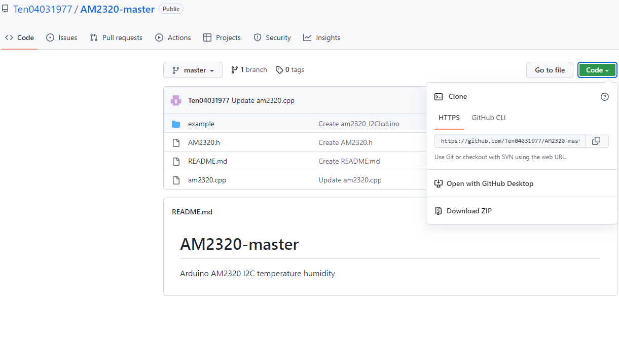Viewport: 619px width, 339px height.
Task: Click the Ten04031977 avatar image
Action: pos(176,100)
